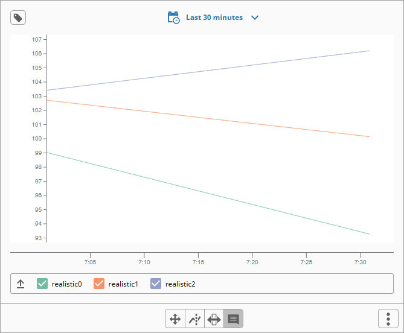
Task: Uncheck the realistic2 series checkbox
Action: [156, 284]
